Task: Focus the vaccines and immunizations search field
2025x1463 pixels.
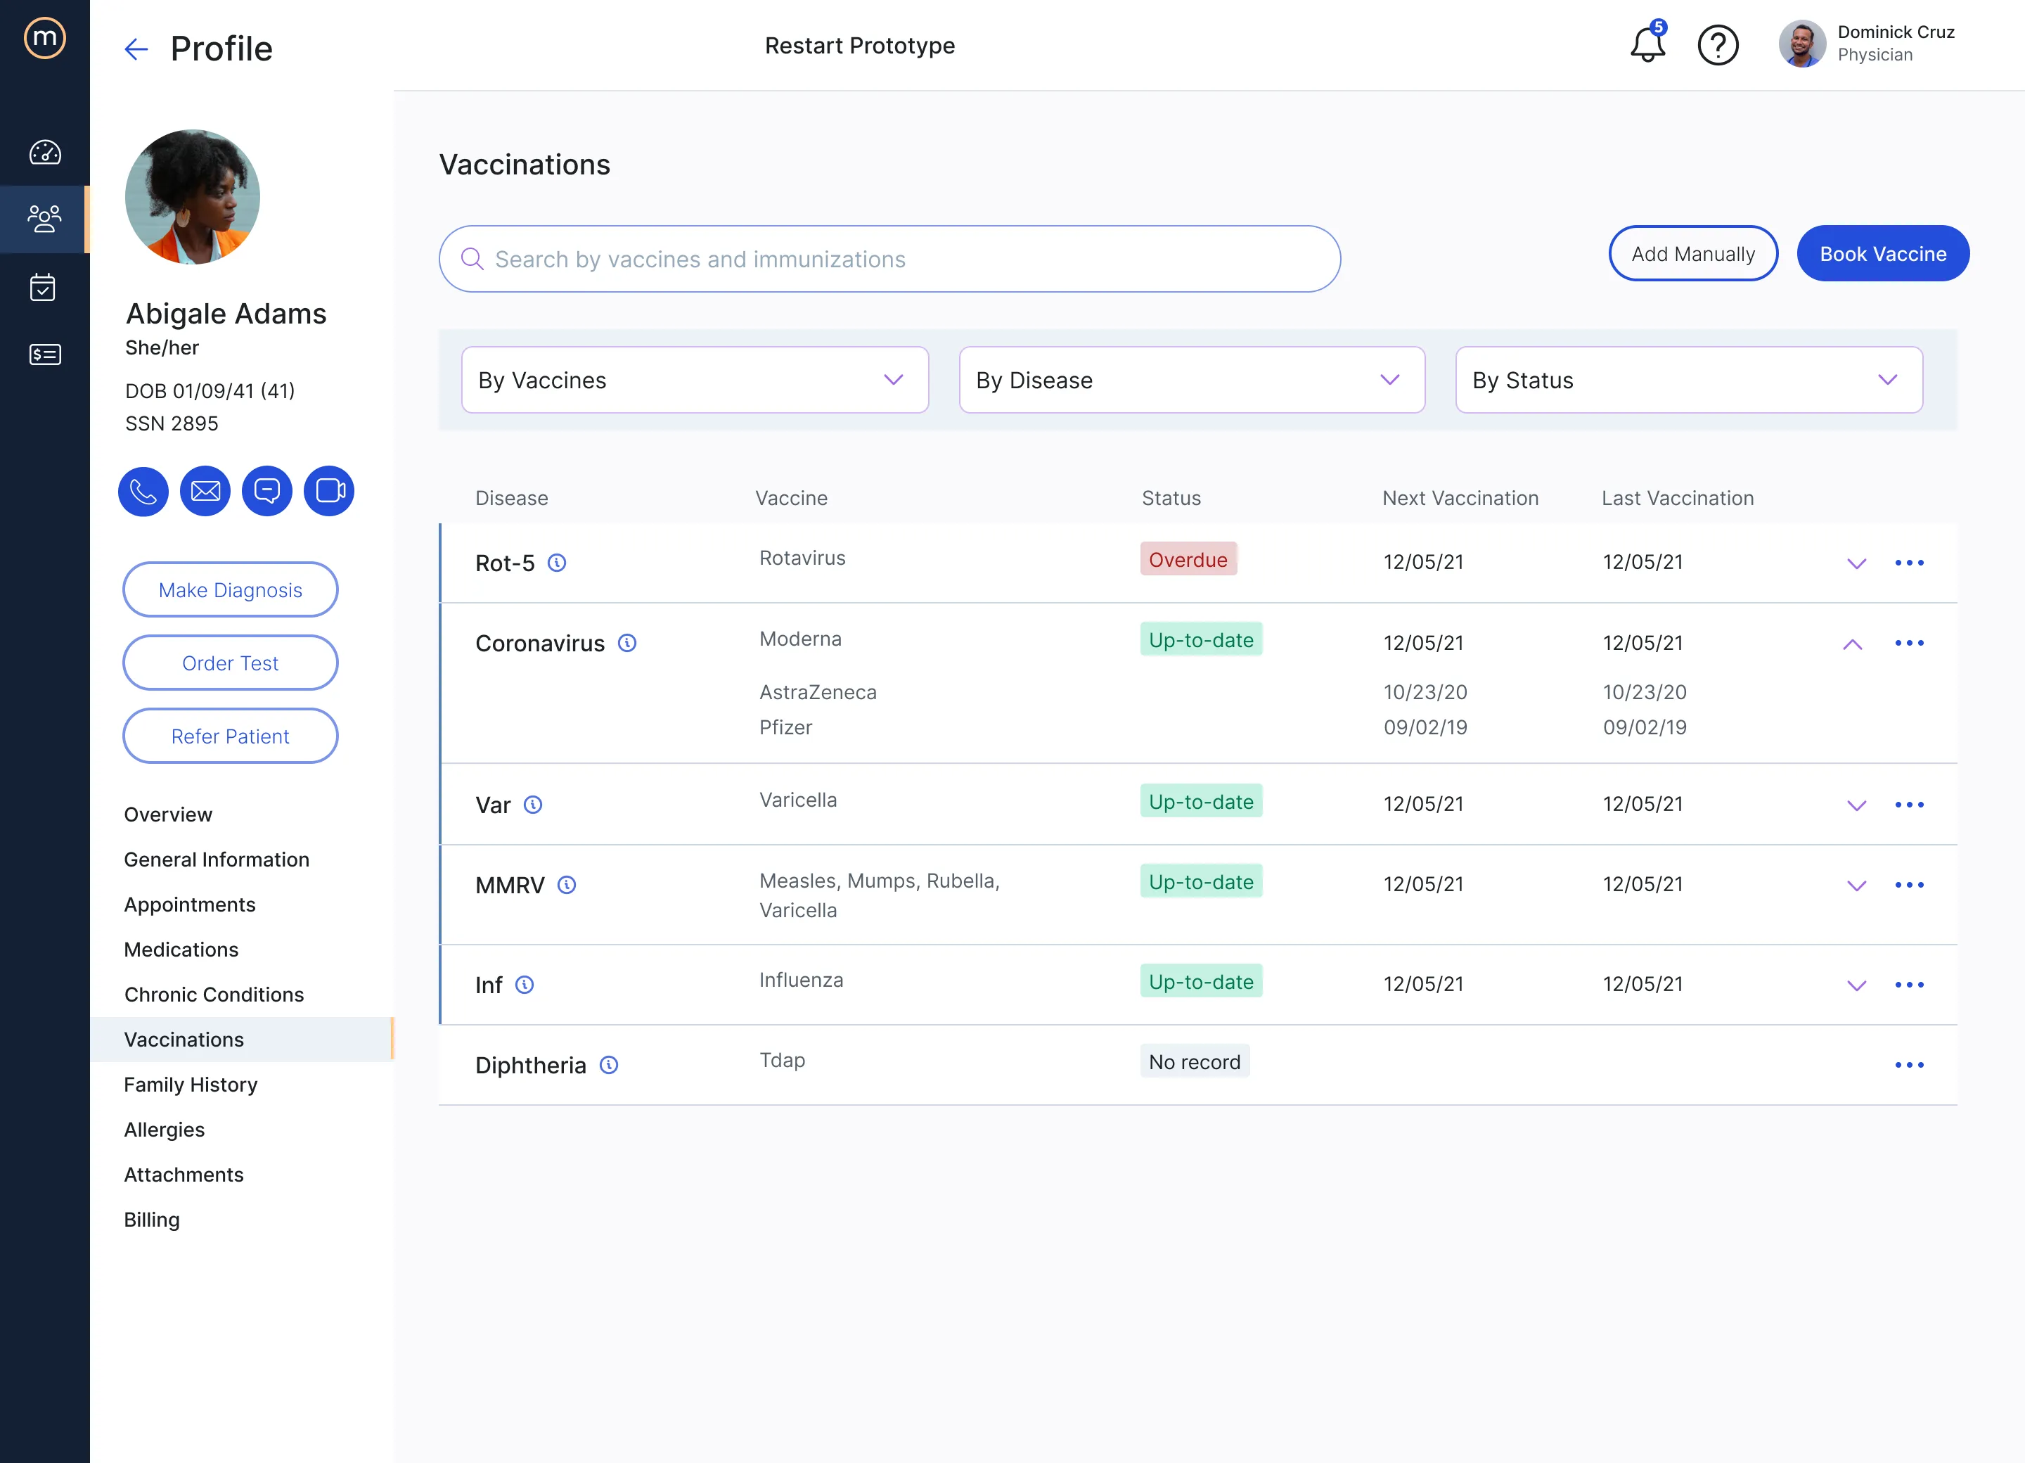Action: 889,259
